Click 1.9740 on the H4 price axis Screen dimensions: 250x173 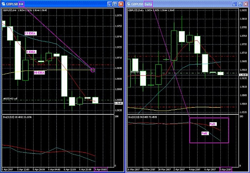(118, 37)
